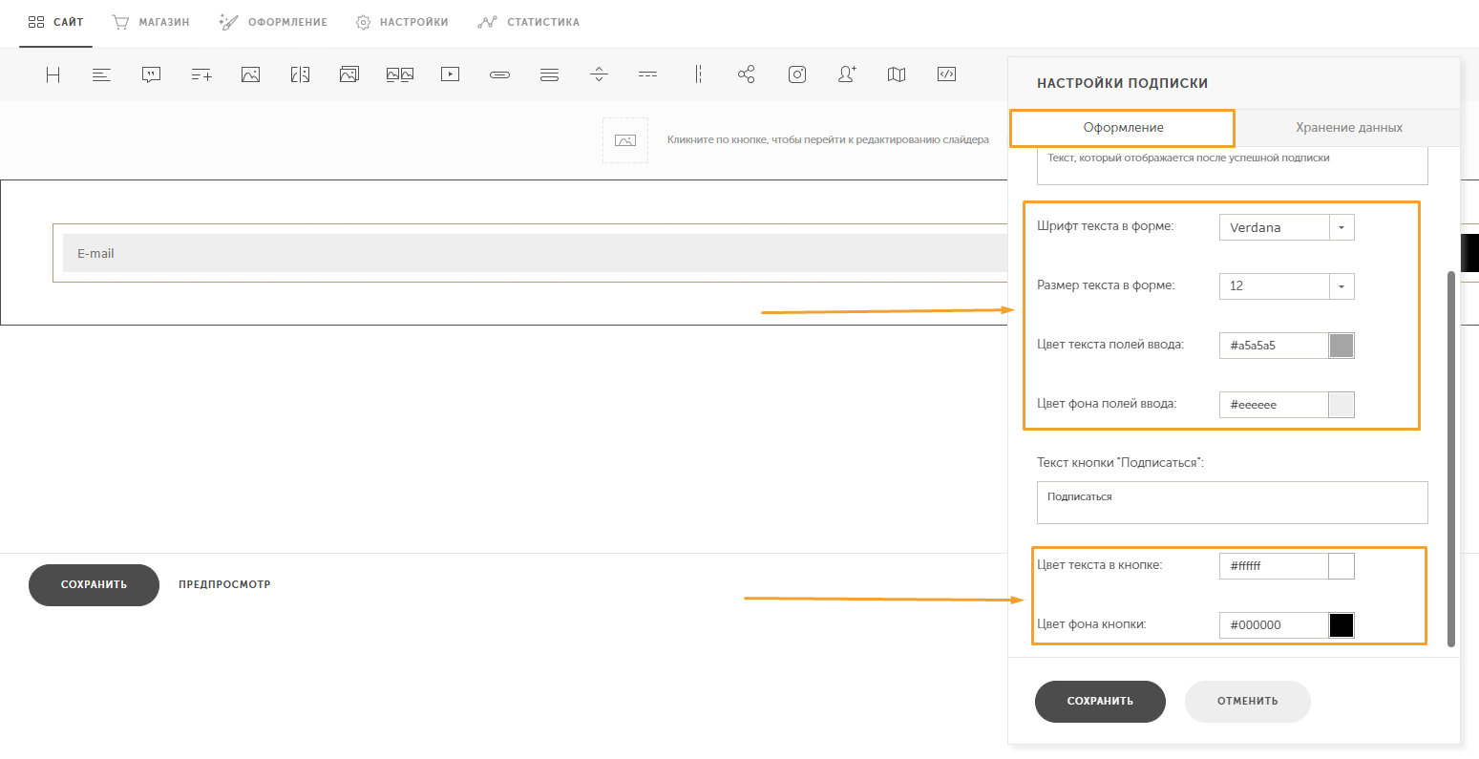The width and height of the screenshot is (1479, 759).
Task: Edit the successful subscription message text area
Action: tap(1232, 165)
